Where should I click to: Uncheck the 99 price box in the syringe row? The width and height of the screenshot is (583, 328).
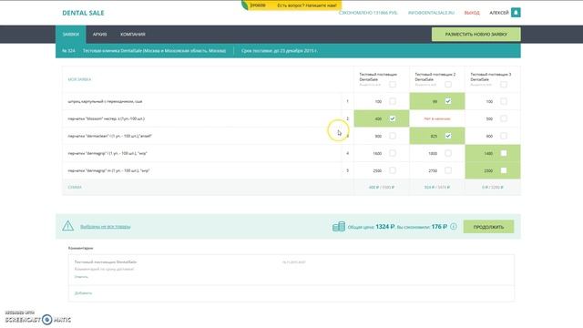(448, 101)
